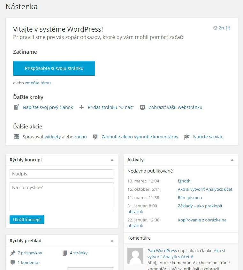Click the Pán WordPress commenter avatar
This screenshot has height=270, width=243.
pyautogui.click(x=135, y=256)
